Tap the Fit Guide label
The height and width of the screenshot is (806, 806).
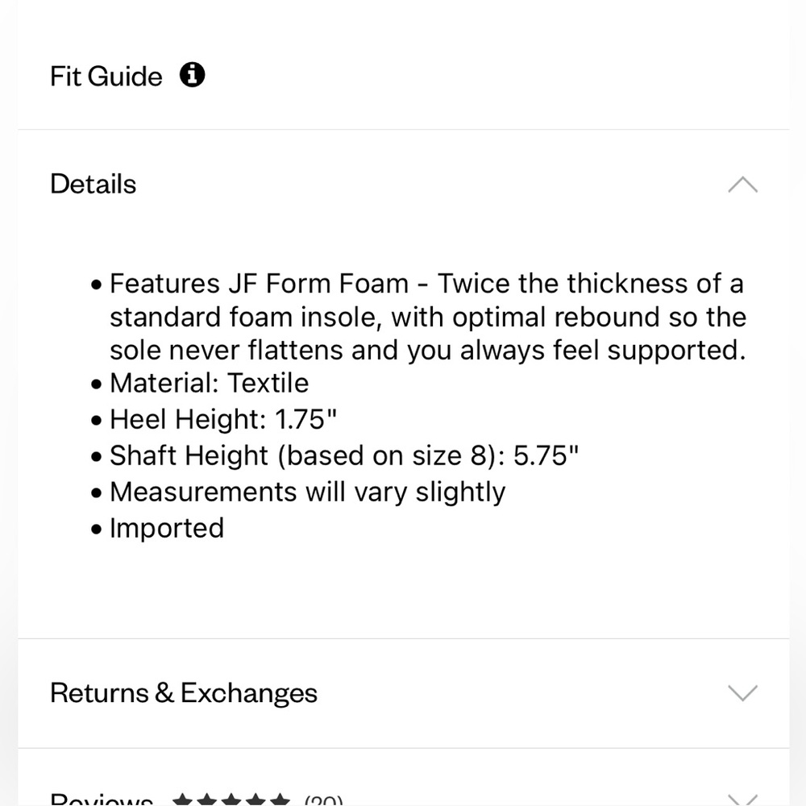coord(106,76)
